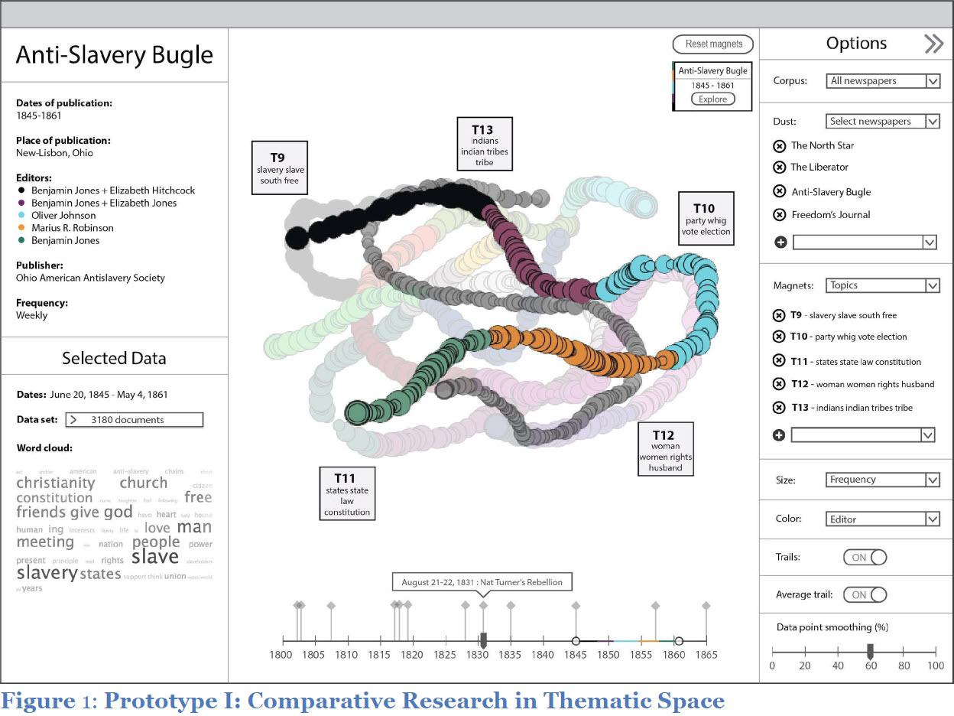This screenshot has height=716, width=954.
Task: Expand the 3180 documents data set arrow
Action: click(x=73, y=419)
